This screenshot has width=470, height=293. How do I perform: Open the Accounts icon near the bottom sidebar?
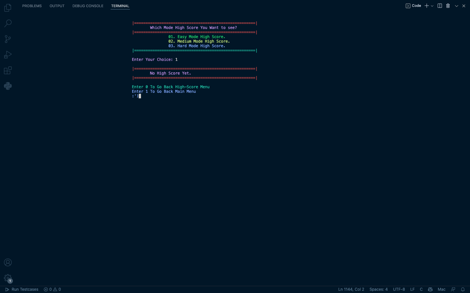(8, 262)
